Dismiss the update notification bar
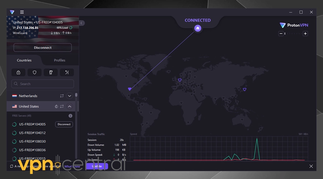The height and width of the screenshot is (179, 323). [x=311, y=166]
